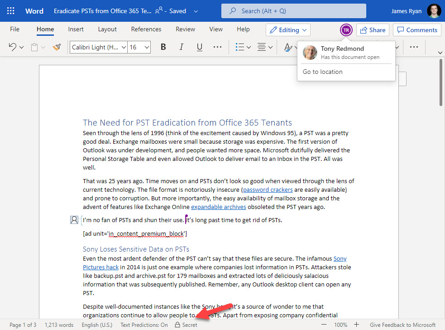
Task: Switch to the Insert tab
Action: point(76,29)
